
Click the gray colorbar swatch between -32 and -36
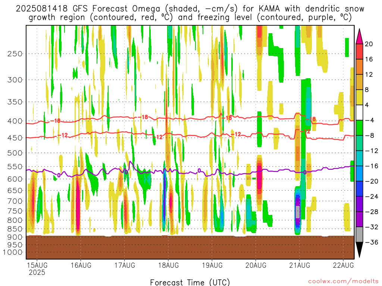(x=359, y=235)
